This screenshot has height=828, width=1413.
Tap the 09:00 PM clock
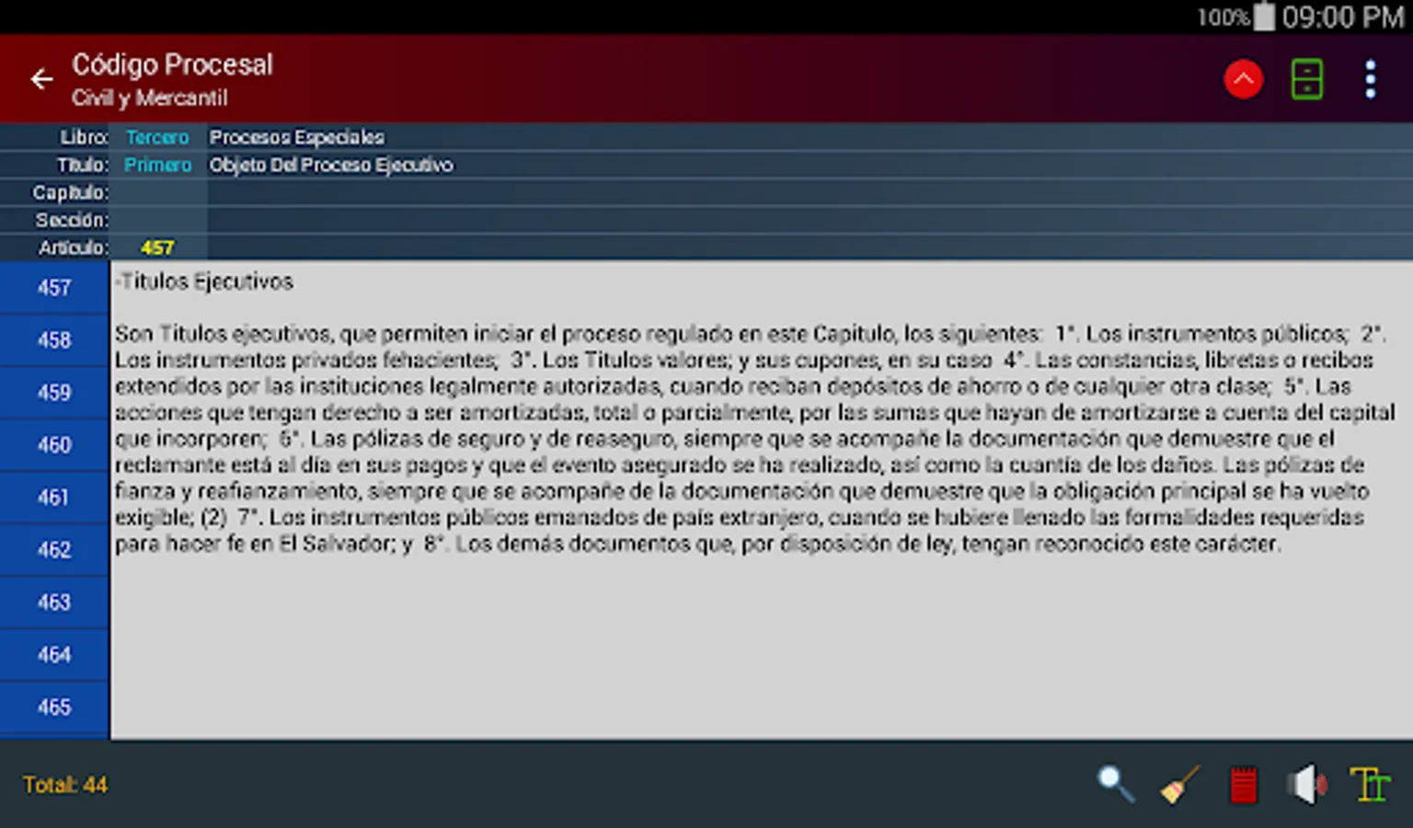[1343, 17]
